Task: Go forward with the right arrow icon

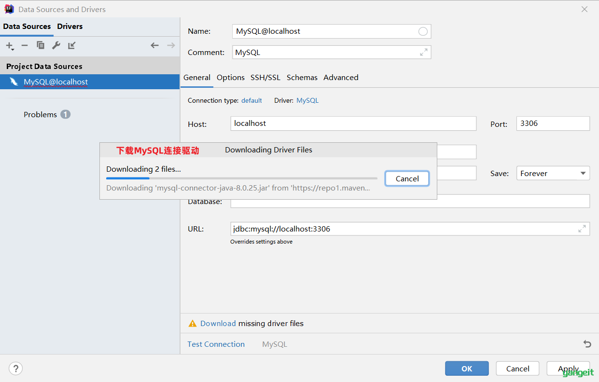Action: pyautogui.click(x=171, y=45)
